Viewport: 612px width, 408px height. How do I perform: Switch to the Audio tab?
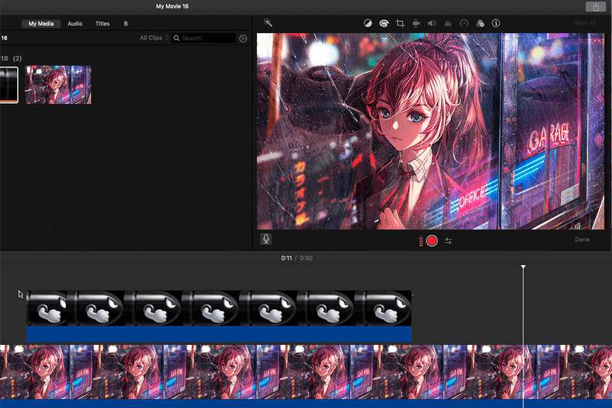pyautogui.click(x=75, y=24)
